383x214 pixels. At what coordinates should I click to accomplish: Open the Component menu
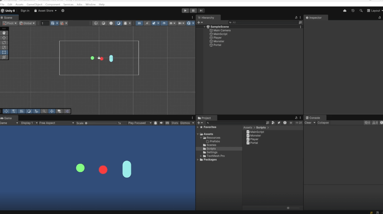tap(53, 4)
